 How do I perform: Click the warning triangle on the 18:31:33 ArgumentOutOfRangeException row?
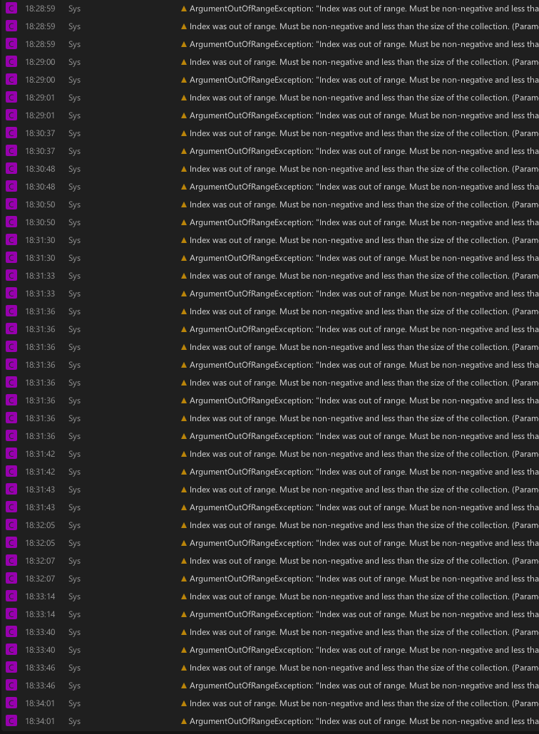pyautogui.click(x=184, y=294)
